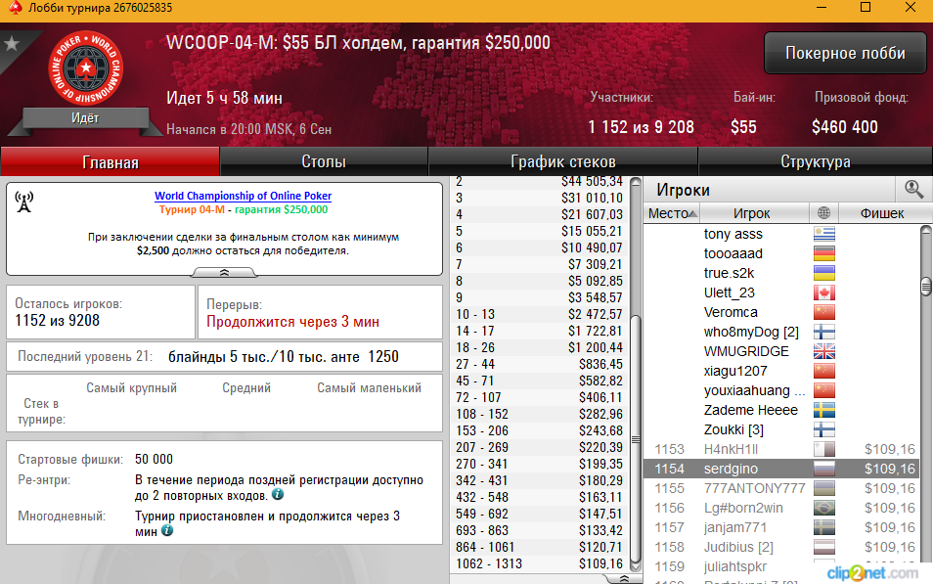Click payouts list scroll down arrow
Screen dimensions: 933x584
[636, 565]
